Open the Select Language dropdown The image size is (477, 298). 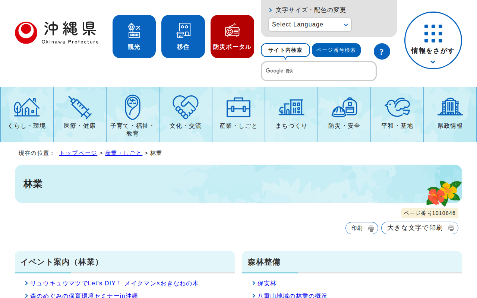click(x=310, y=25)
